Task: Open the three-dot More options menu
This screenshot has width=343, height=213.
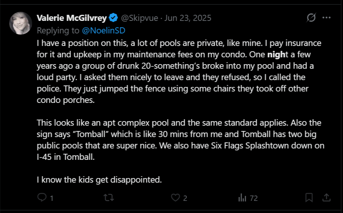Action: pyautogui.click(x=326, y=17)
